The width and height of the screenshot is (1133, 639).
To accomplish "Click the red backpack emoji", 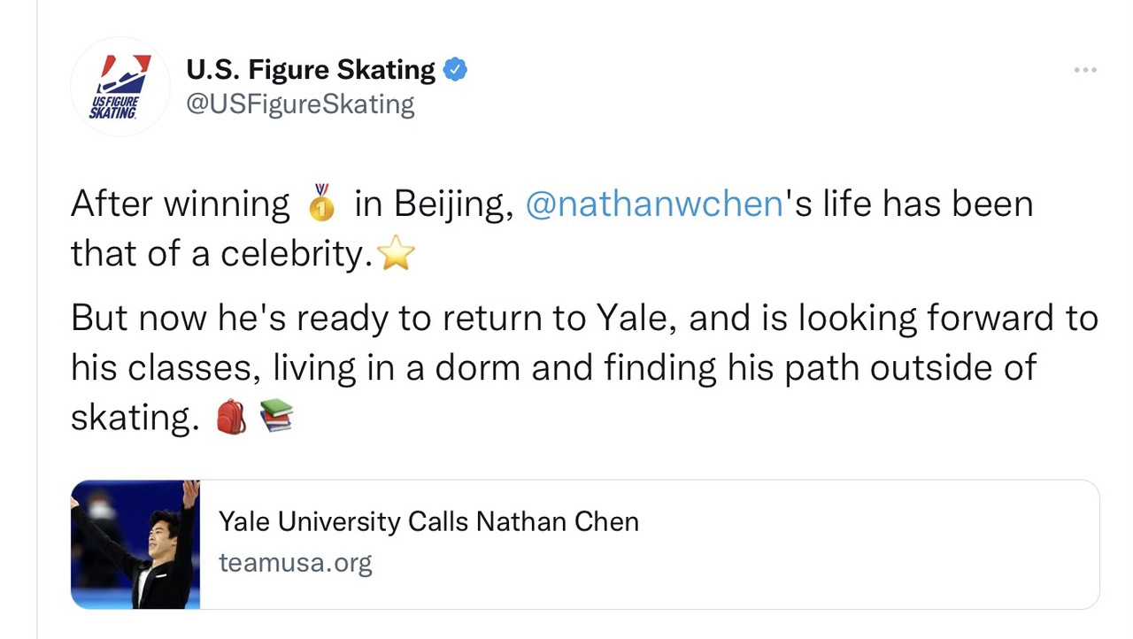I will tap(232, 416).
